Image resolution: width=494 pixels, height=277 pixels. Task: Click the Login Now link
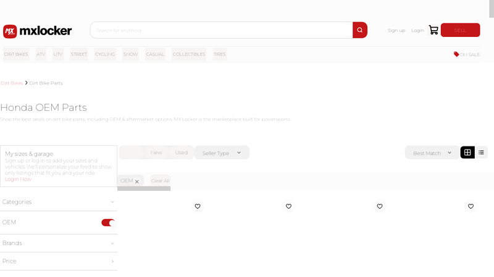click(x=18, y=179)
